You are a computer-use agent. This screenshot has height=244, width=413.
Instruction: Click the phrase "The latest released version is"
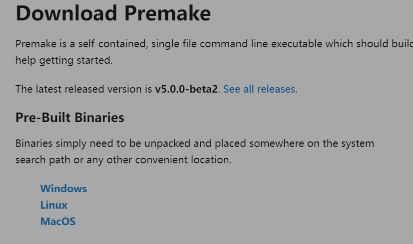click(x=84, y=89)
